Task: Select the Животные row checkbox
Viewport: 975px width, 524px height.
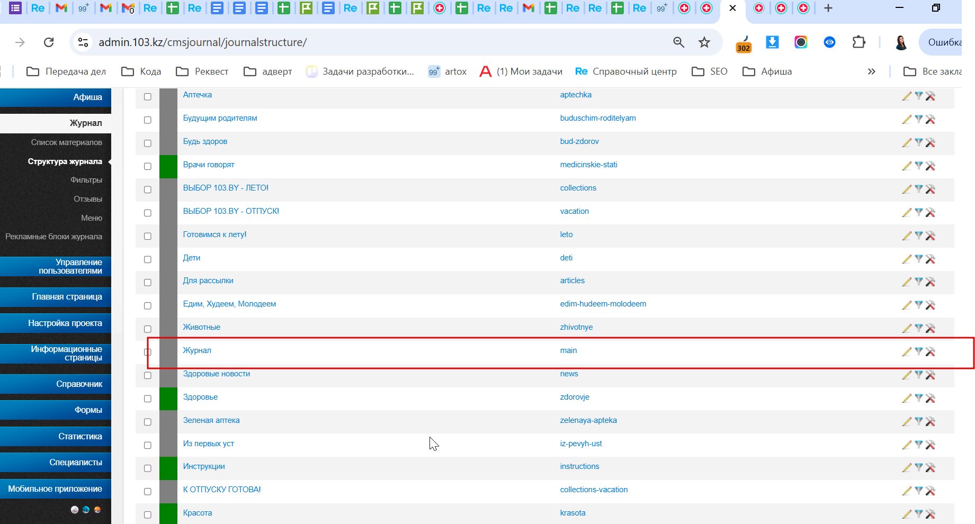Action: tap(148, 329)
